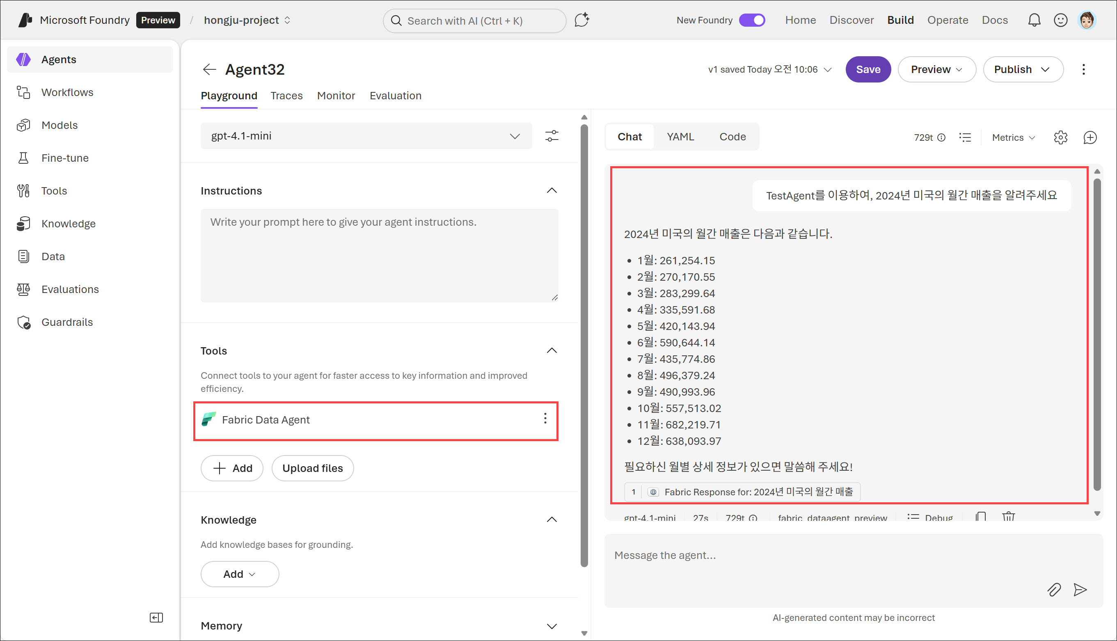The width and height of the screenshot is (1117, 641).
Task: Open Fabric Data Agent more options menu
Action: pos(545,419)
